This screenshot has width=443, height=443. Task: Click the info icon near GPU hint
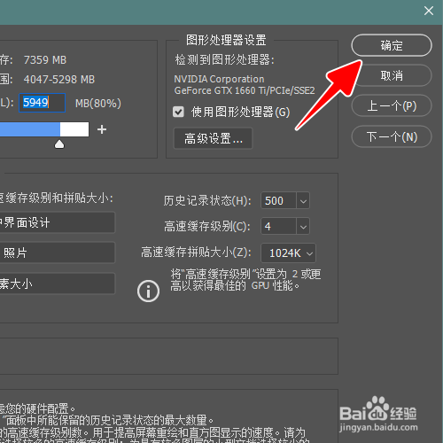click(x=148, y=291)
